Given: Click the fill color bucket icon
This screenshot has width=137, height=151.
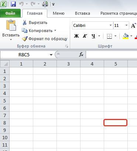Looking at the screenshot, I should [x=126, y=36].
